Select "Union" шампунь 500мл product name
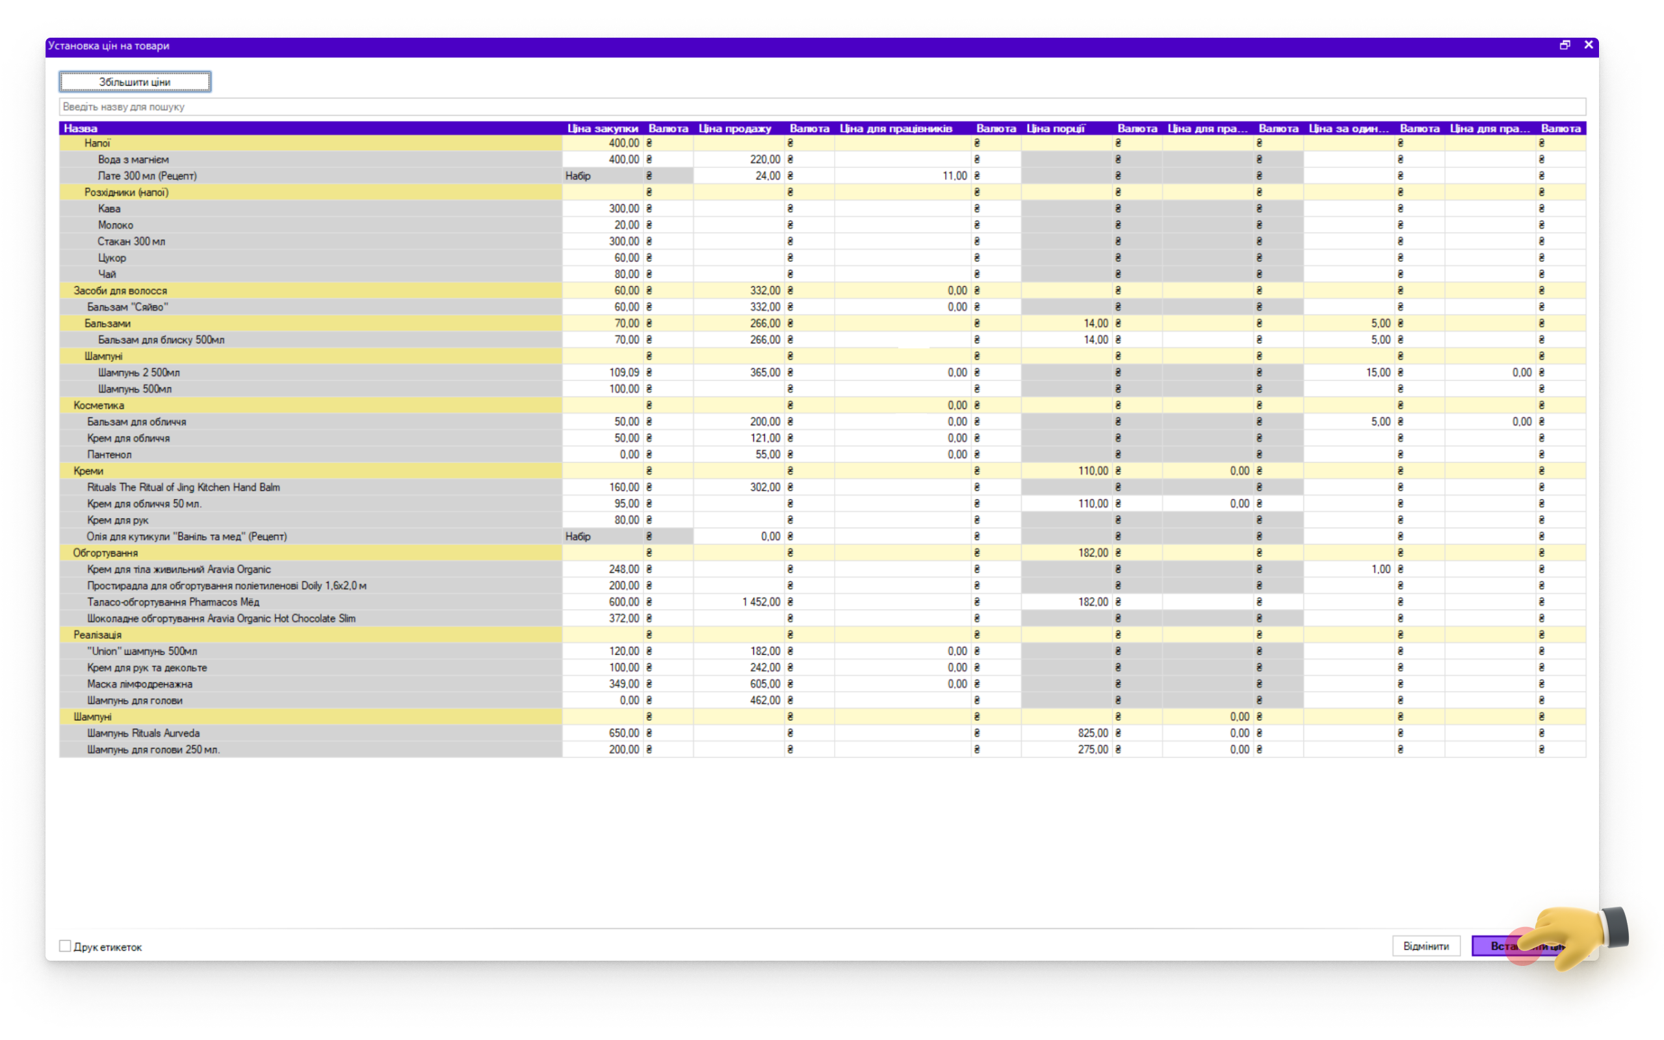Image resolution: width=1664 pixels, height=1040 pixels. pyautogui.click(x=142, y=651)
